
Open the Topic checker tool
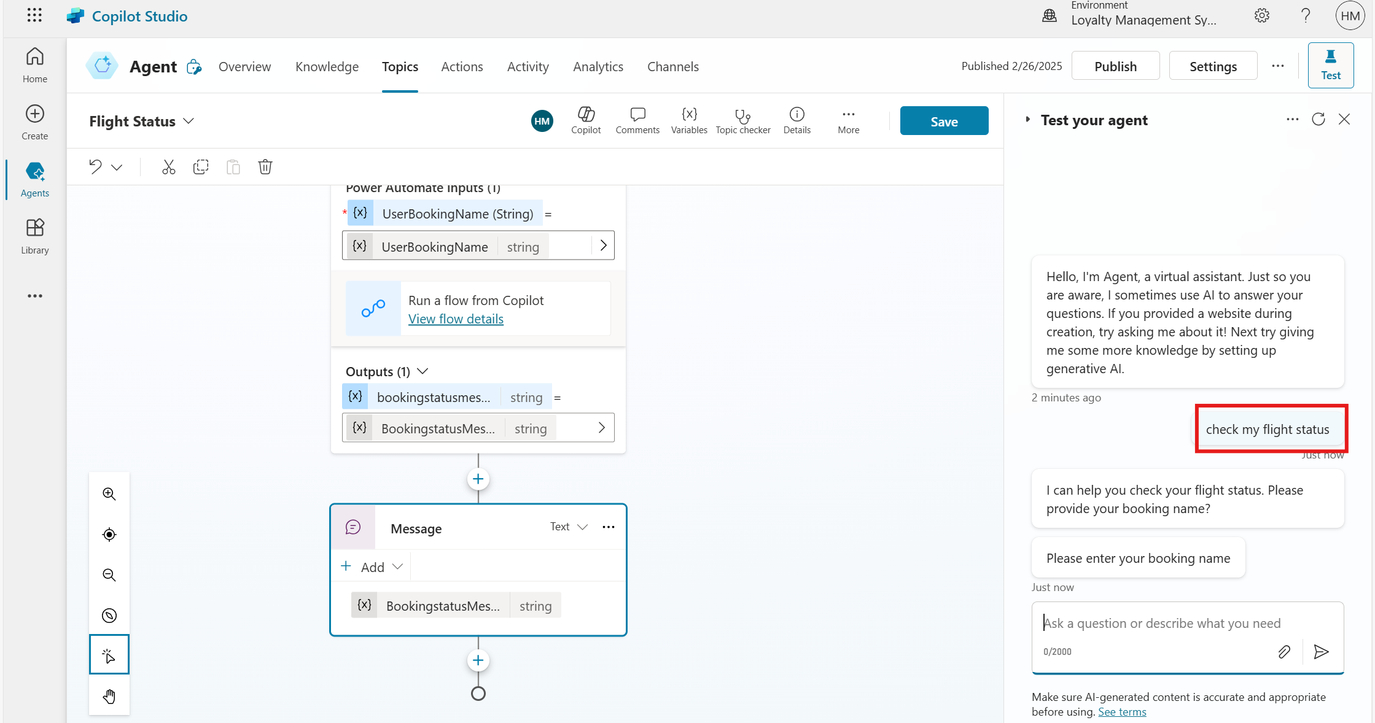(x=742, y=121)
